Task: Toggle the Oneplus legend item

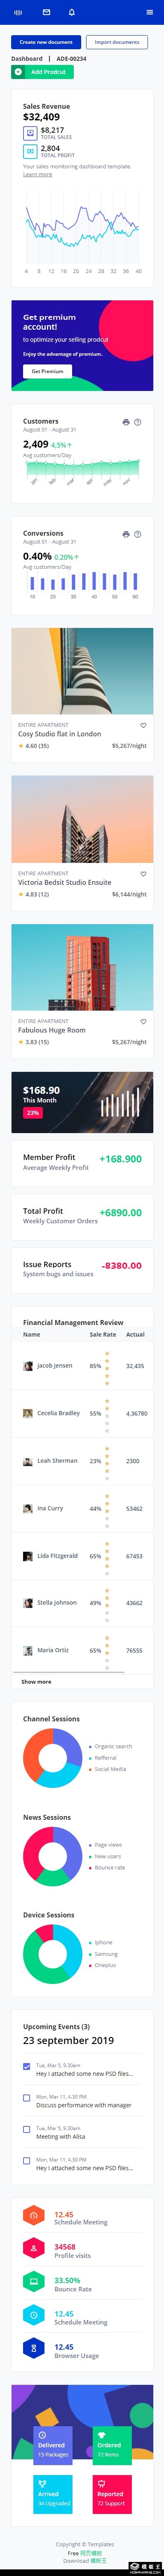Action: 102,1965
